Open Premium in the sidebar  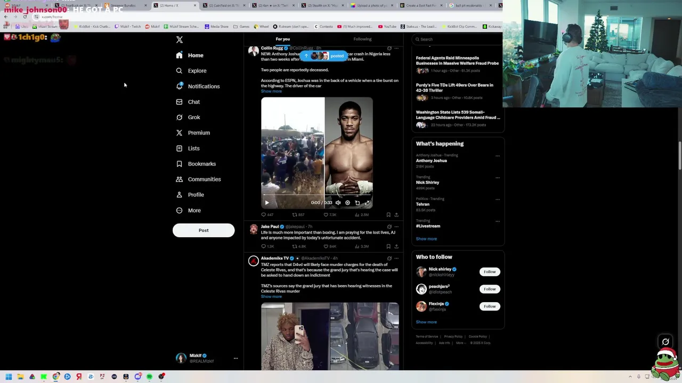(x=193, y=132)
